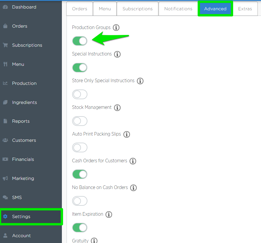
Task: Show info for Auto Print Packing Slips
Action: click(126, 134)
